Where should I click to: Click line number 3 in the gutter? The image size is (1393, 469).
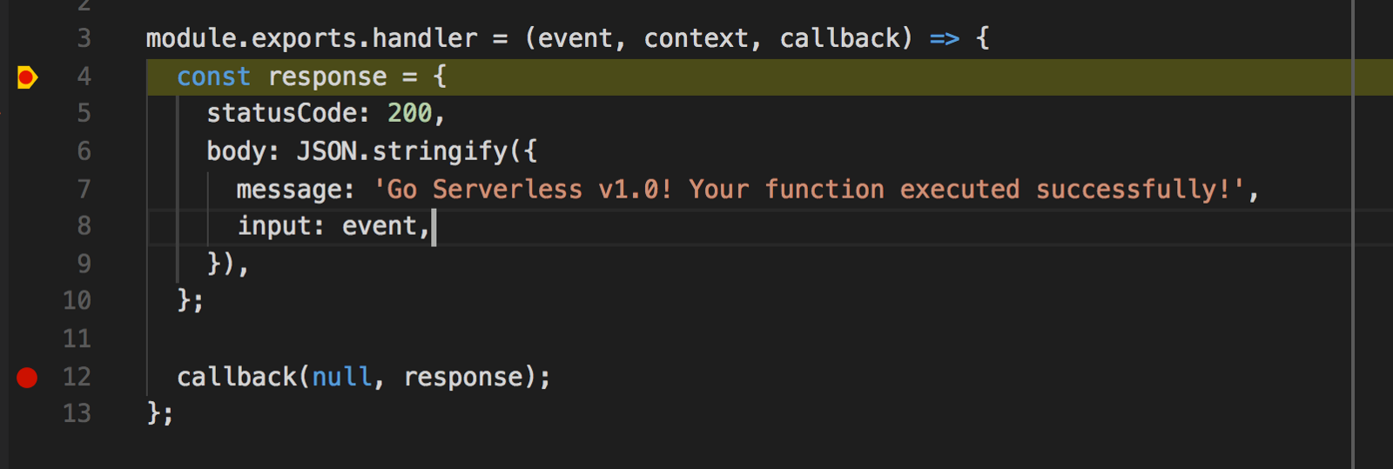84,38
